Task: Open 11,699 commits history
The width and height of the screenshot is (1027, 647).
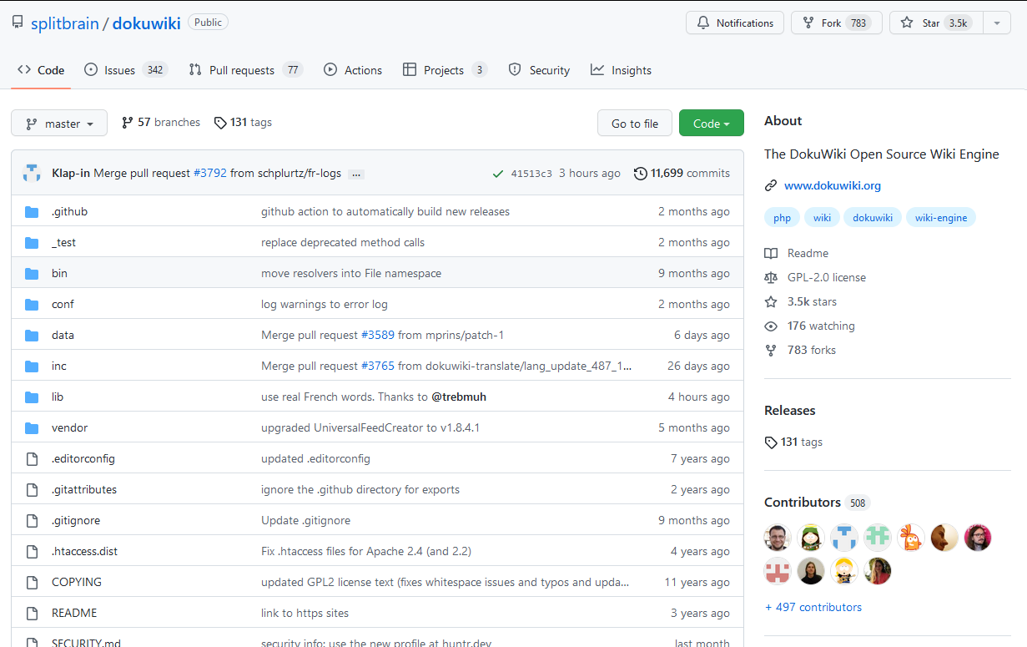Action: [682, 174]
